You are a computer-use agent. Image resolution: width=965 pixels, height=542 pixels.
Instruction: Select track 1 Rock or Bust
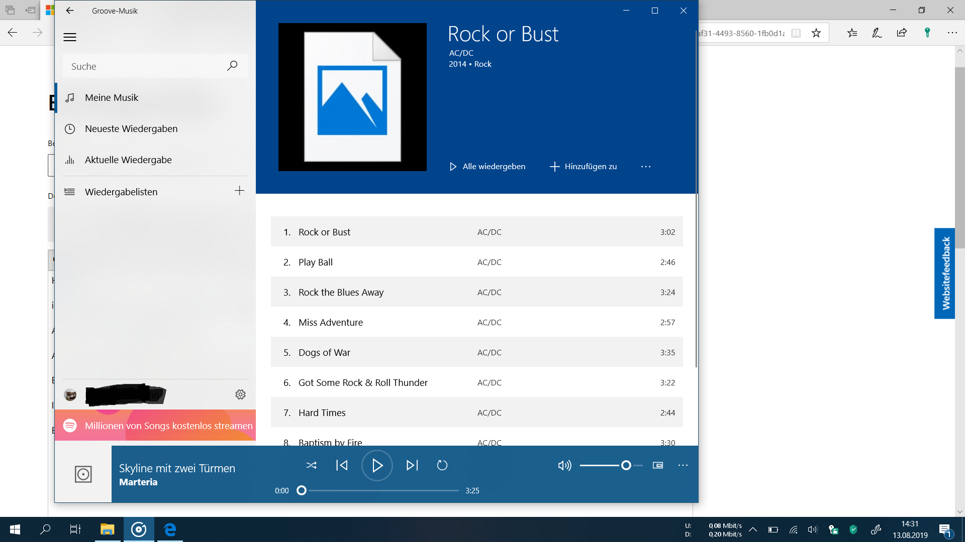coord(477,232)
